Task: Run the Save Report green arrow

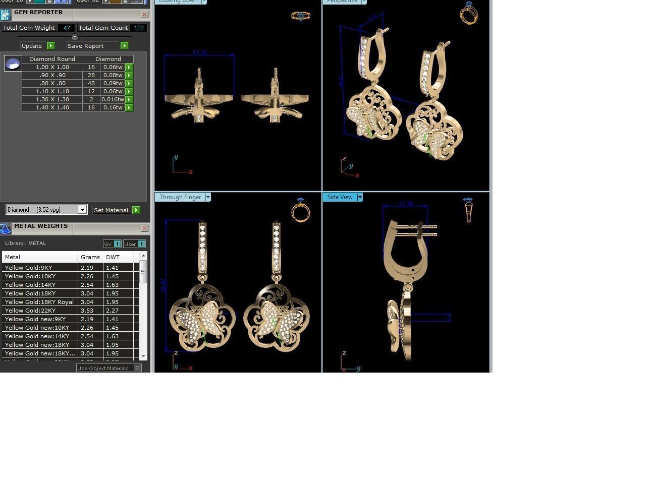Action: tap(125, 46)
